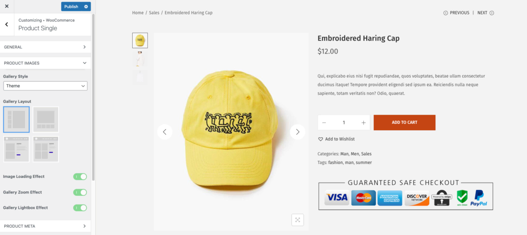Toggle Image Loading Effect switch

[x=80, y=176]
